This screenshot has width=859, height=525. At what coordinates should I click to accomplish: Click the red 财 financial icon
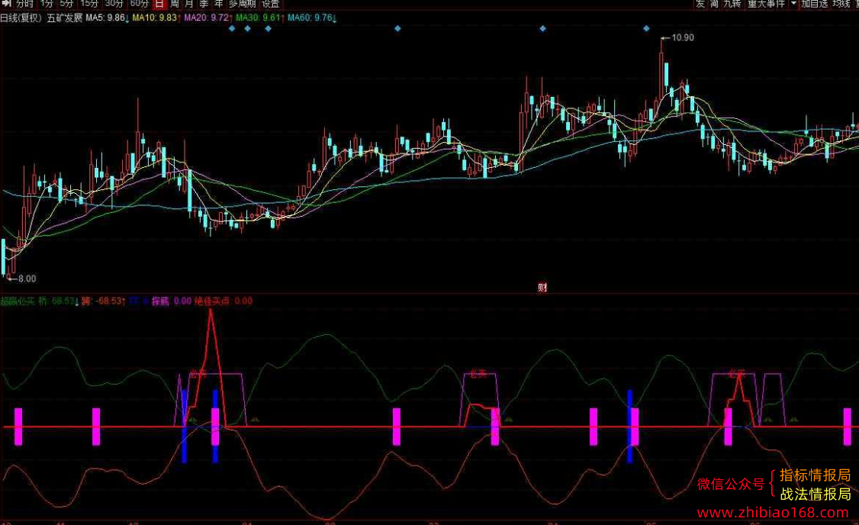542,287
